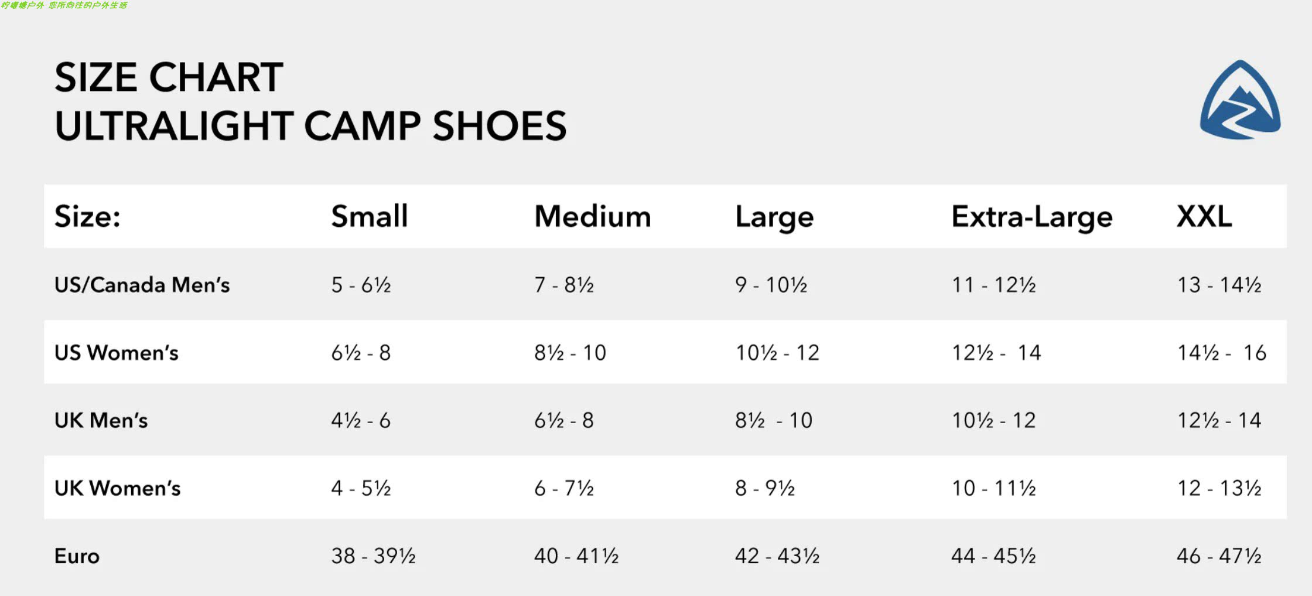Click the "ULTRALIGHT CAMP SHOES" heading
The width and height of the screenshot is (1312, 596).
[310, 126]
